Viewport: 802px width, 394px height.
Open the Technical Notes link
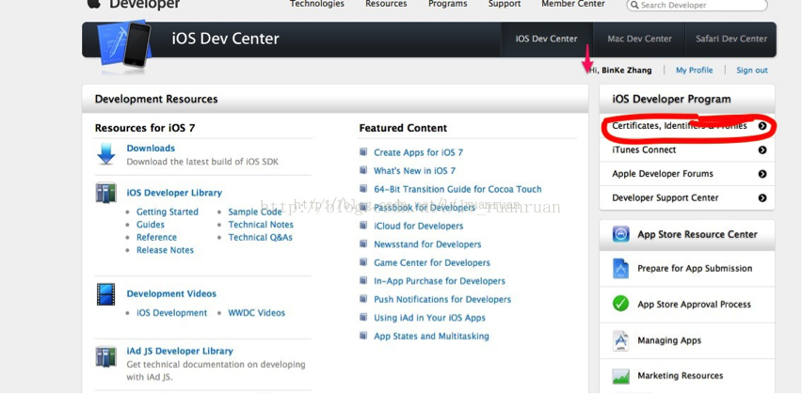coord(261,225)
